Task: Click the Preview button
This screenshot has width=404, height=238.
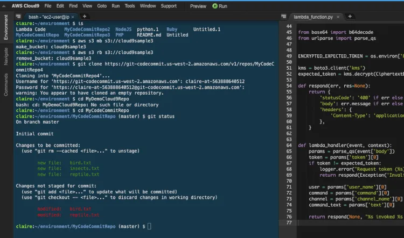Action: click(198, 6)
